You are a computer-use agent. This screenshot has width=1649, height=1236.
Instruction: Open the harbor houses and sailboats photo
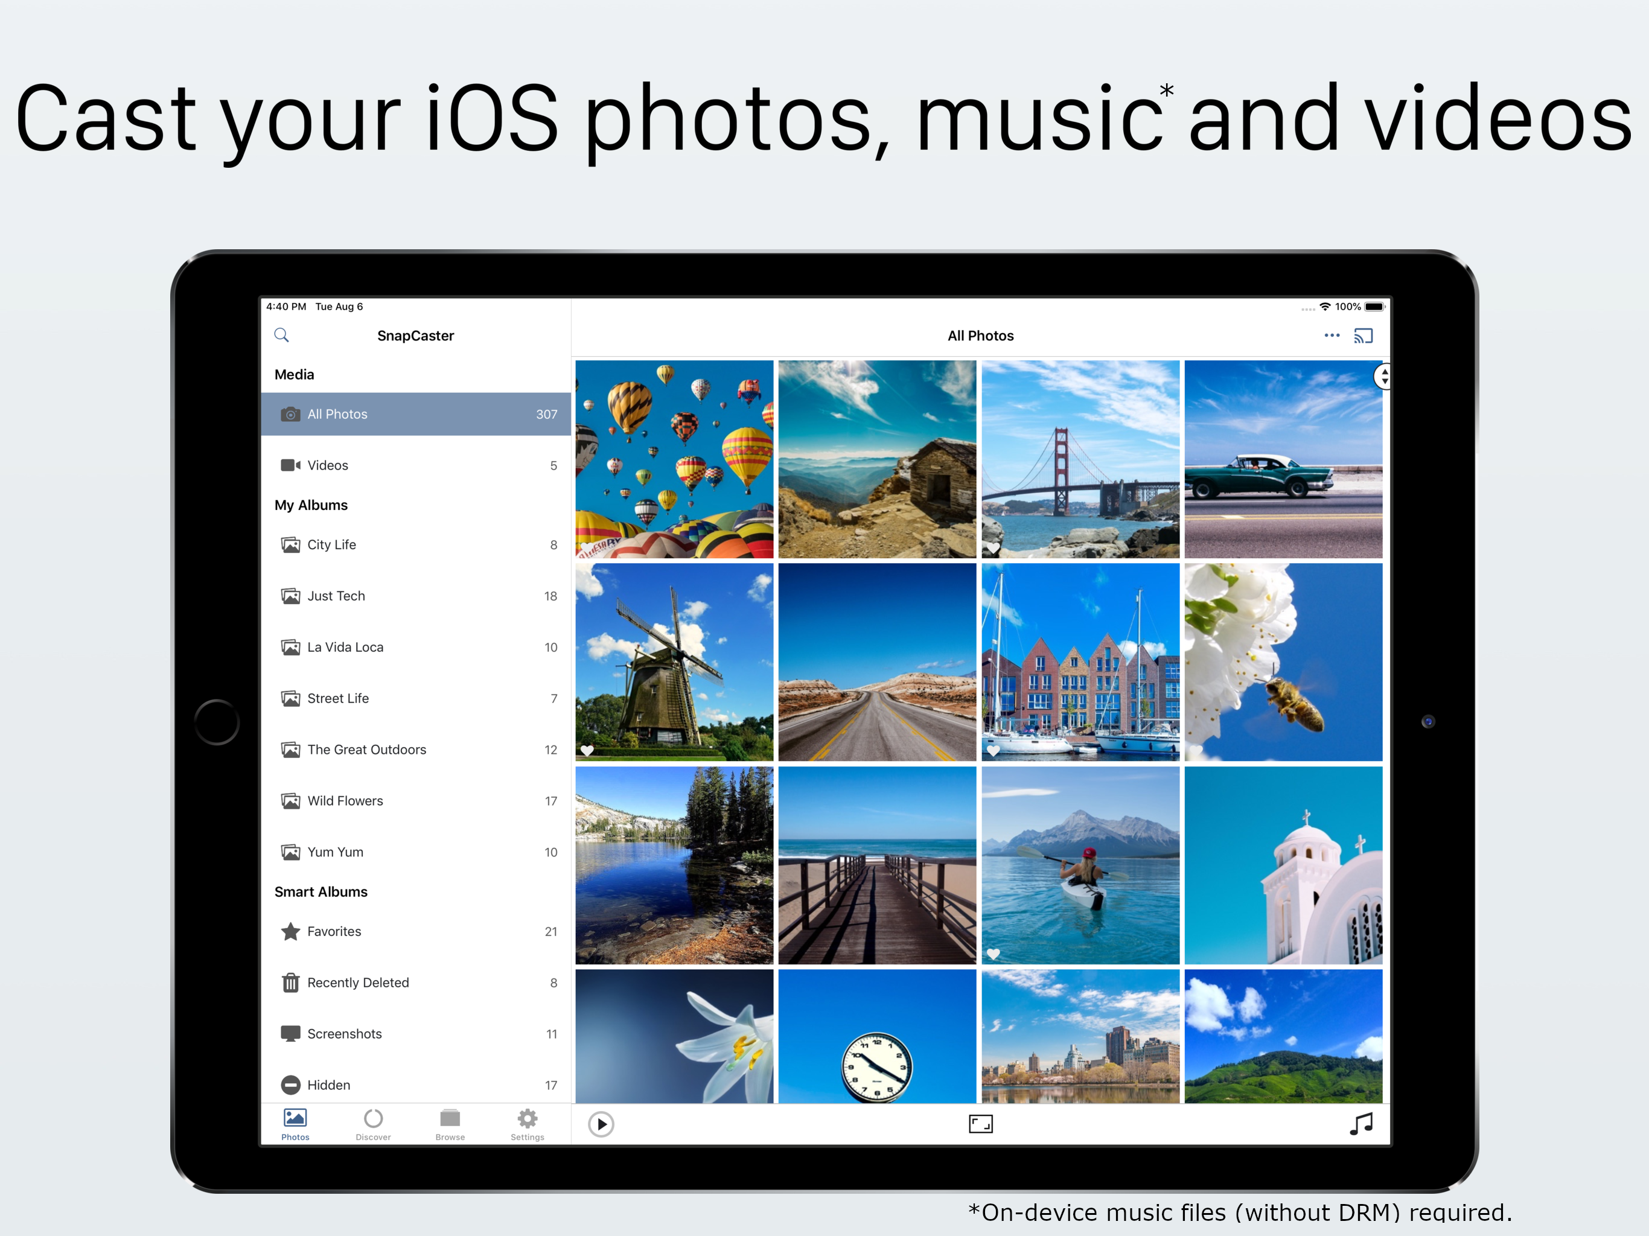tap(1080, 662)
